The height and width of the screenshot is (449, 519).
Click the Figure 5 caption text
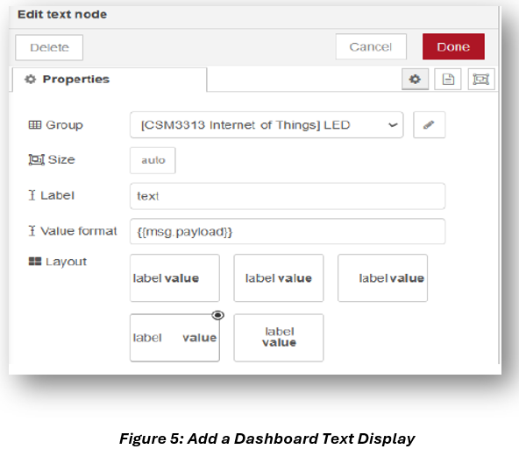tap(267, 438)
